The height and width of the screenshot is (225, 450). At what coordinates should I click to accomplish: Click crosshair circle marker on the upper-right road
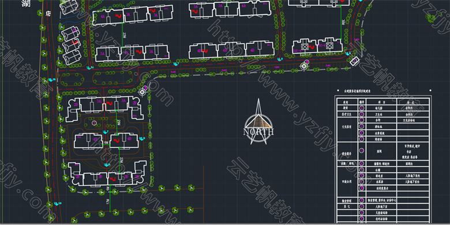coord(304,66)
